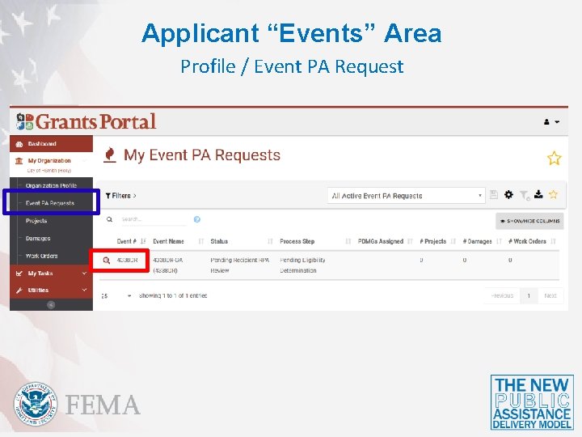Click the Utilities wrench icon
Viewport: 582px width, 437px height.
[19, 291]
